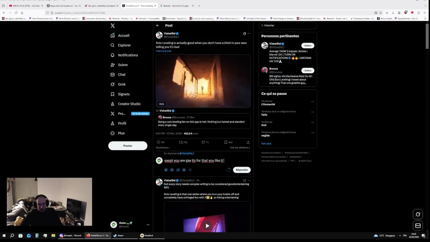430x242 pixels.
Task: Click the @VishalSid_1 reply mention link
Action: click(186, 153)
